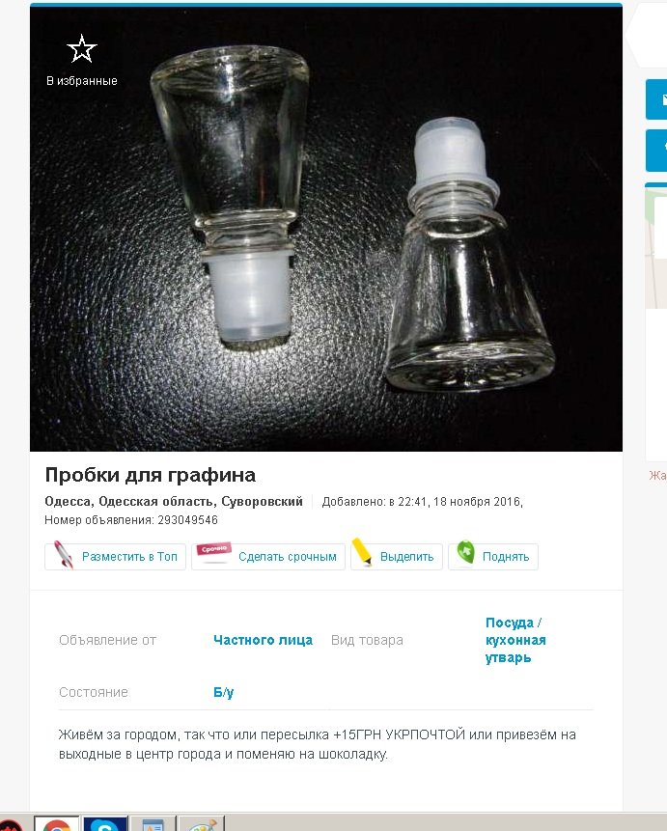Open 'Посуда / кухонная утварь' category link
This screenshot has height=831, width=667.
point(515,640)
